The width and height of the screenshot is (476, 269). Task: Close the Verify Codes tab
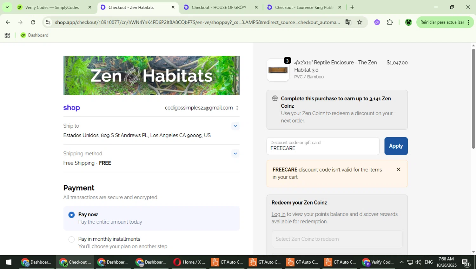tap(89, 7)
